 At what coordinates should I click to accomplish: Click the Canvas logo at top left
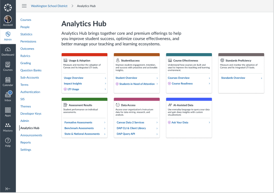pos(8,7)
